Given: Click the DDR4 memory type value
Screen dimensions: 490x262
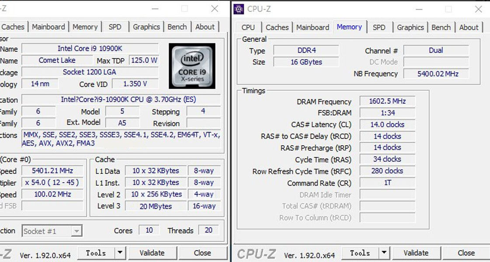Looking at the screenshot, I should [306, 50].
